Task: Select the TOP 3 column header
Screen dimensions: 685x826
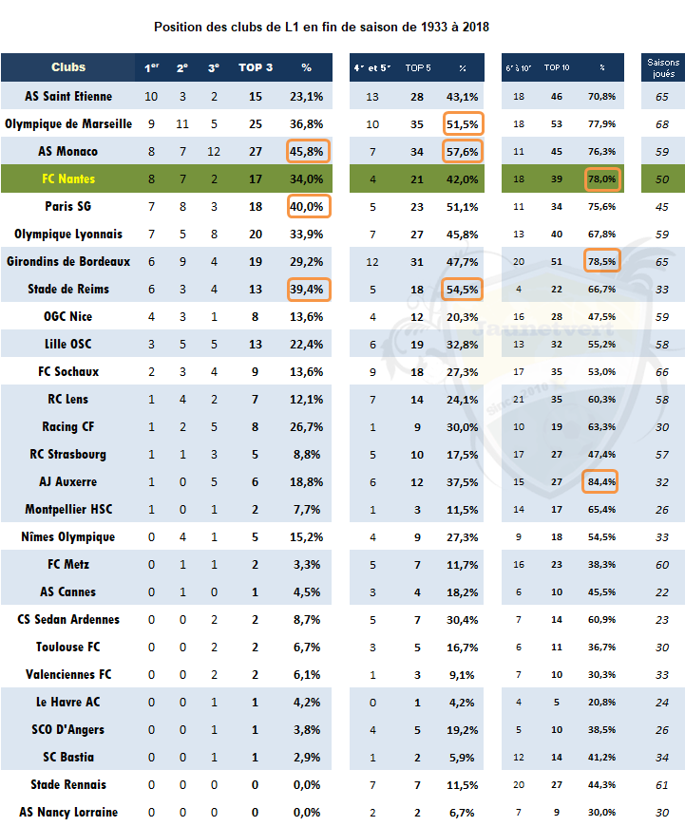Action: 256,67
